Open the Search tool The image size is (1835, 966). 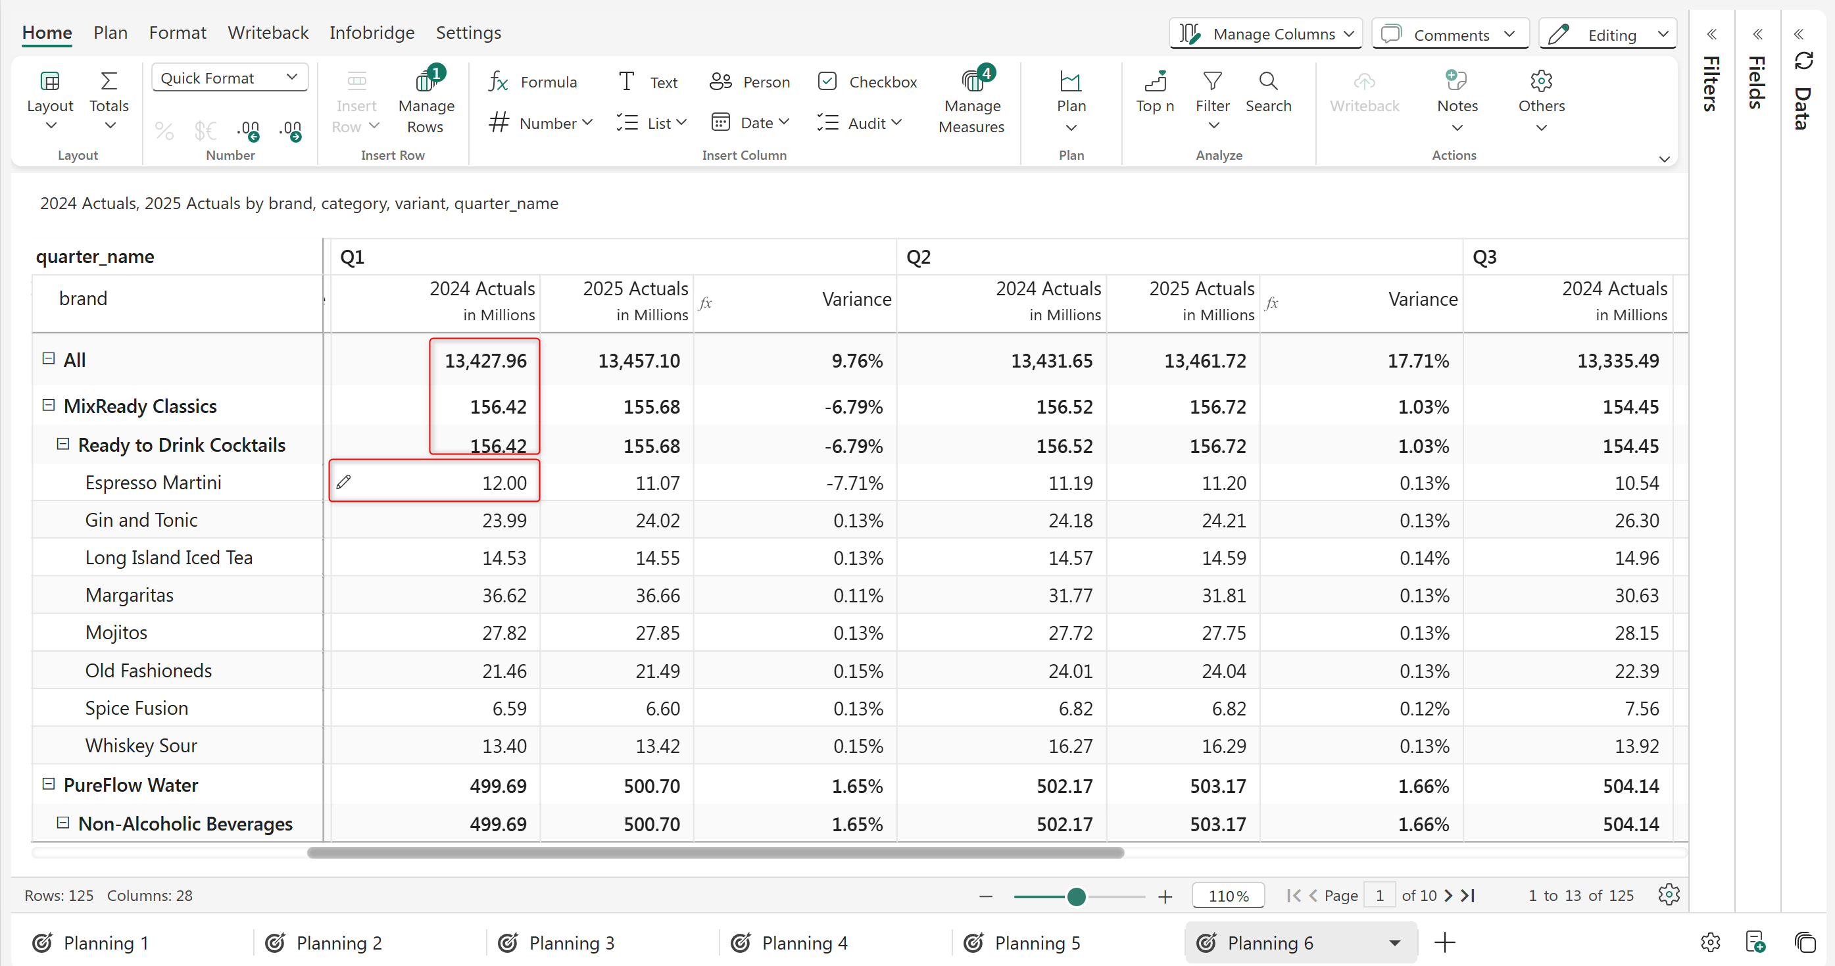[1268, 92]
